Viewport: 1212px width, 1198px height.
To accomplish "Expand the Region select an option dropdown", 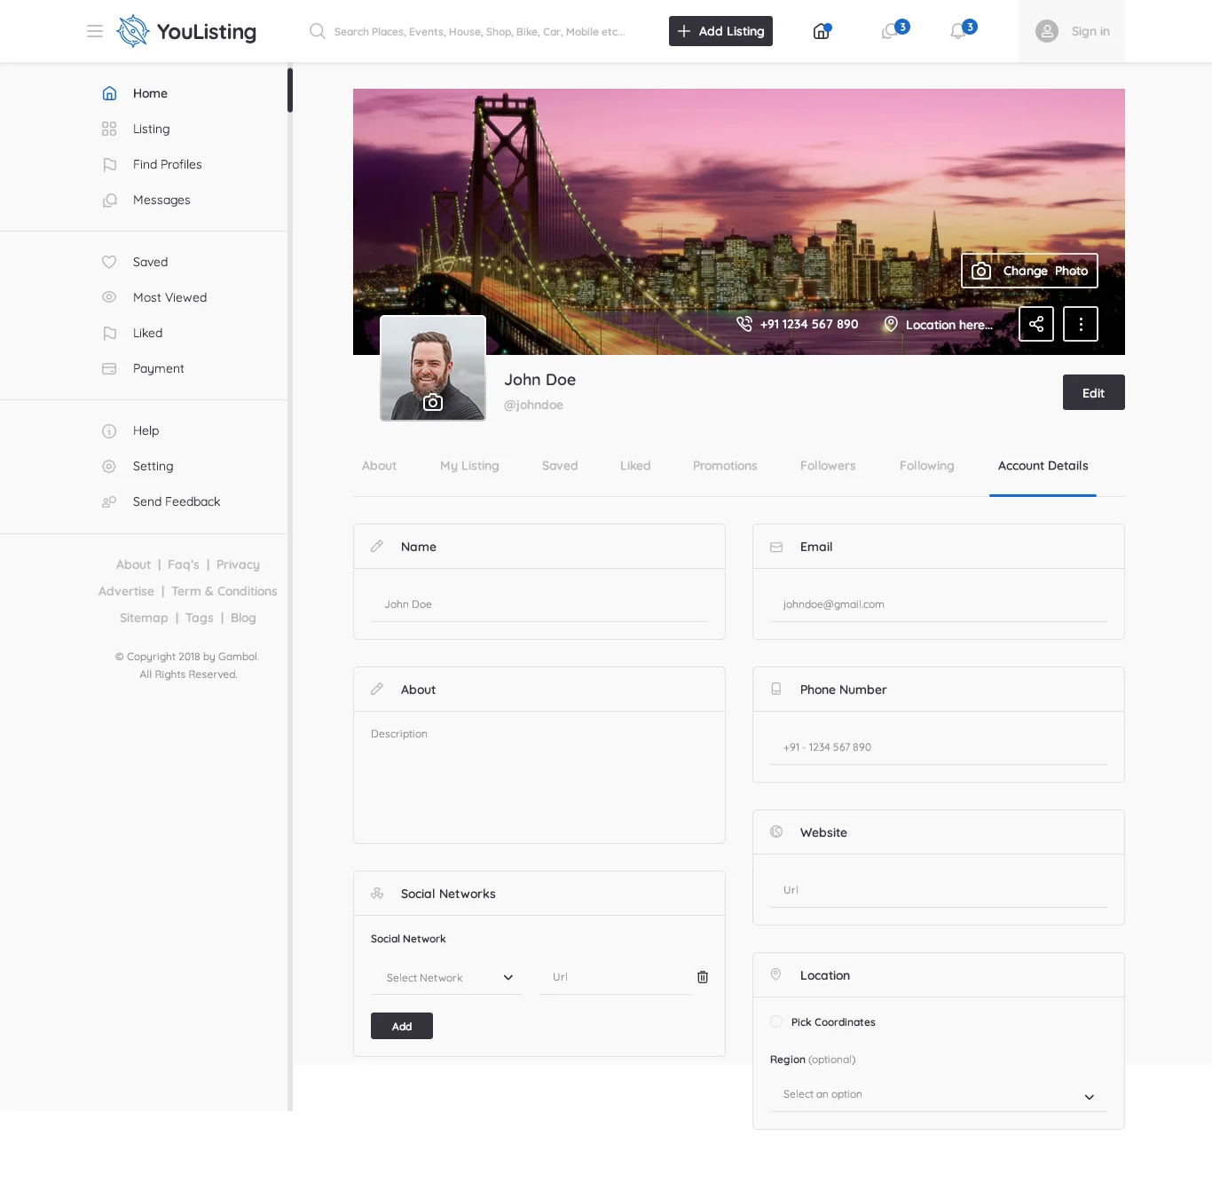I will pyautogui.click(x=938, y=1095).
